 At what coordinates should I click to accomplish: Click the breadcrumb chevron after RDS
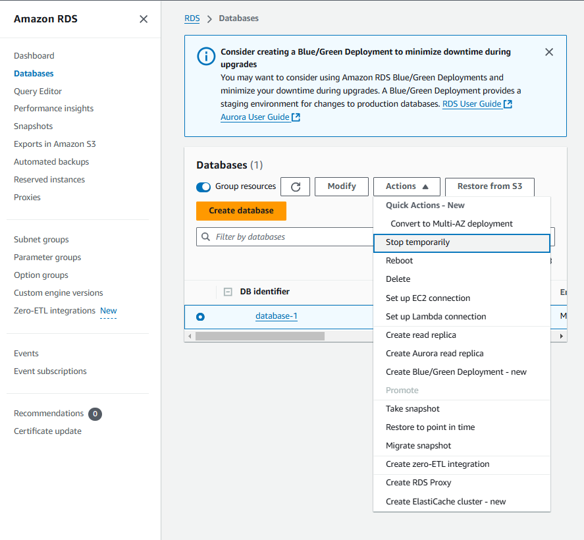[209, 19]
